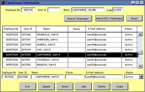Click email sam46@ucsd.edu in the list
The image size is (145, 92).
[96, 35]
